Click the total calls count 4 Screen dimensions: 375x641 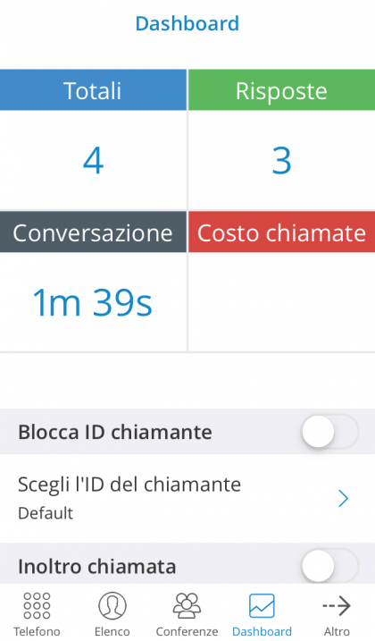(93, 160)
